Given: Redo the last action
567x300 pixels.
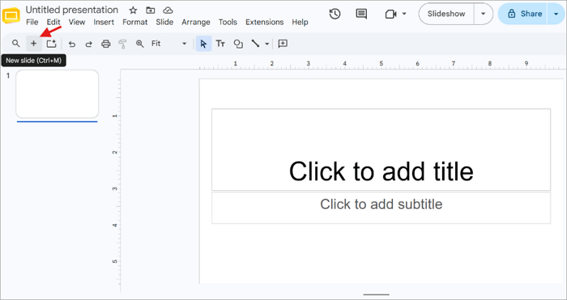Looking at the screenshot, I should pos(88,44).
